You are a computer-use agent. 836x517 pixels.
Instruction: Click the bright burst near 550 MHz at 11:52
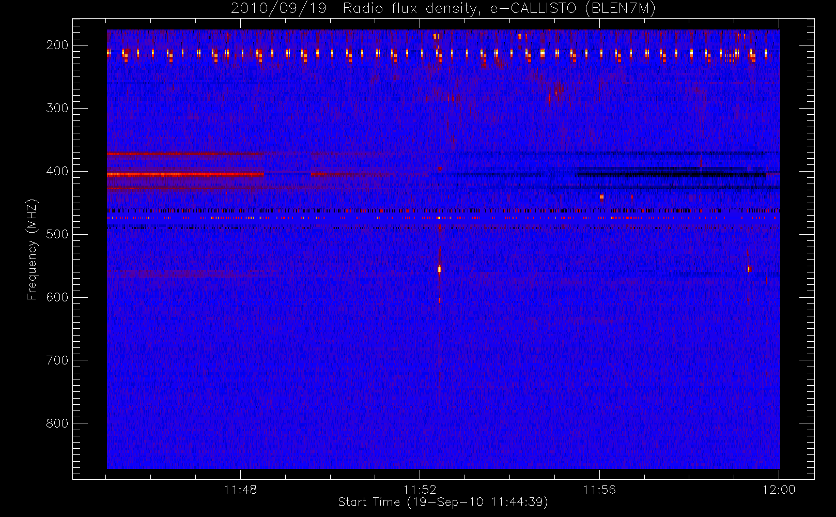[439, 269]
